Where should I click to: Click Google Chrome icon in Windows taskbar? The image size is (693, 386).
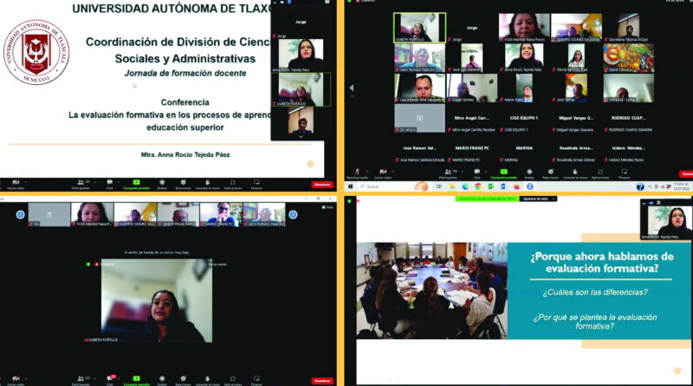[477, 186]
